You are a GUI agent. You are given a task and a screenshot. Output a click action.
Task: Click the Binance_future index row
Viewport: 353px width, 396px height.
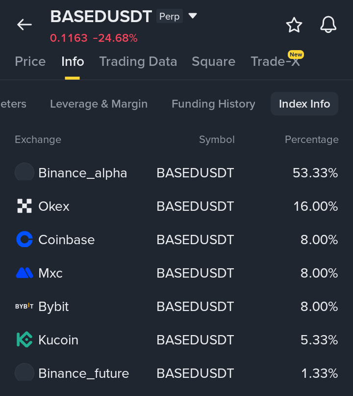pyautogui.click(x=176, y=373)
